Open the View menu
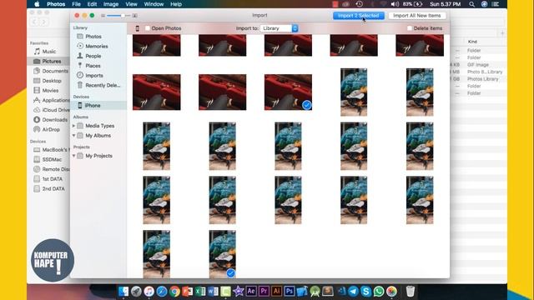Screen dimensions: 534x300 131,4
